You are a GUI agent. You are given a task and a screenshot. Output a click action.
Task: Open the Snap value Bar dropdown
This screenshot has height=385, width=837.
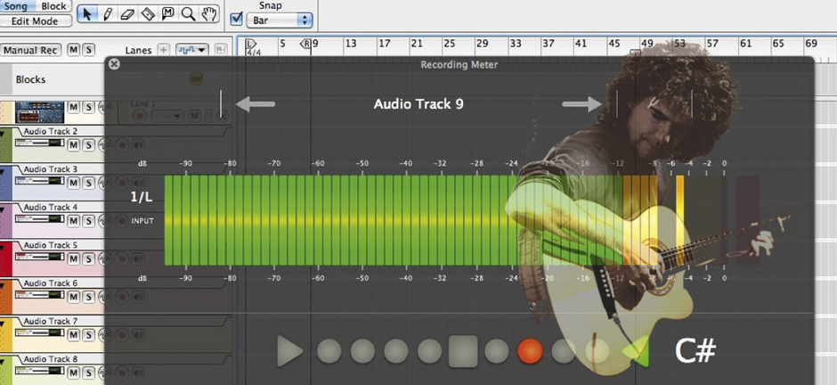tap(281, 19)
